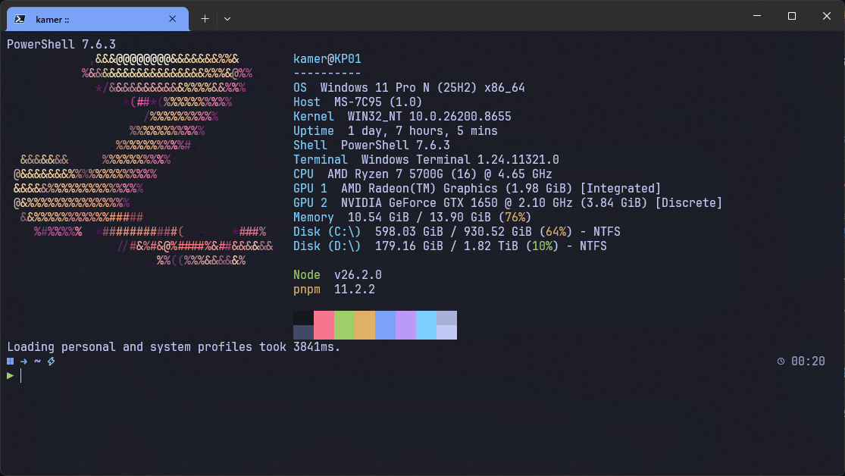Click the cyan color block in palette
Viewport: 845px width, 476px height.
(426, 325)
